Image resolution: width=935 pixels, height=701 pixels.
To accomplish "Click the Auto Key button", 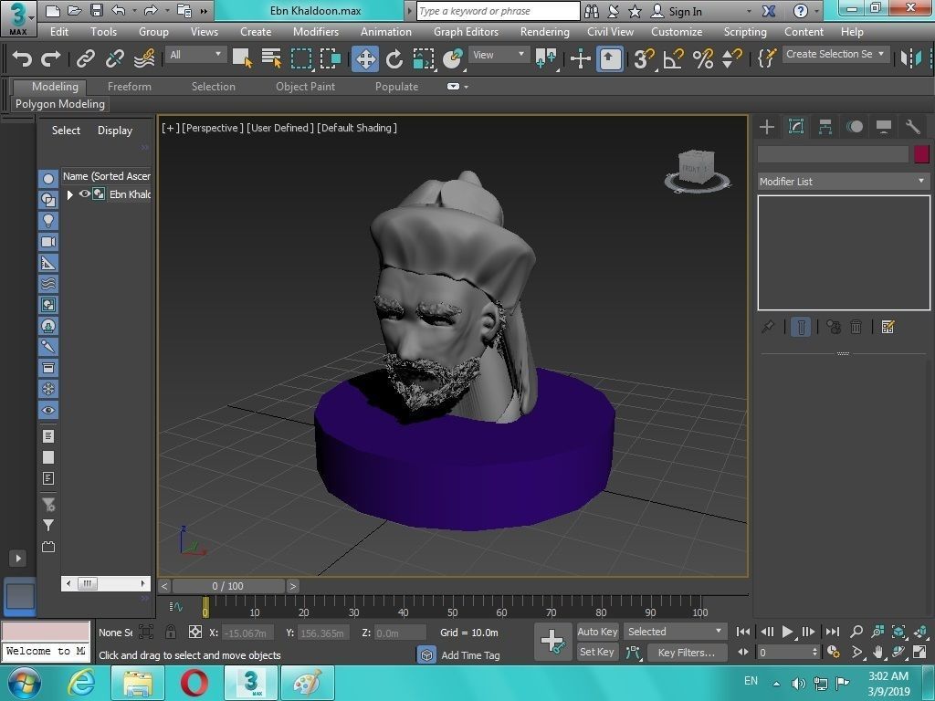I will pos(597,632).
